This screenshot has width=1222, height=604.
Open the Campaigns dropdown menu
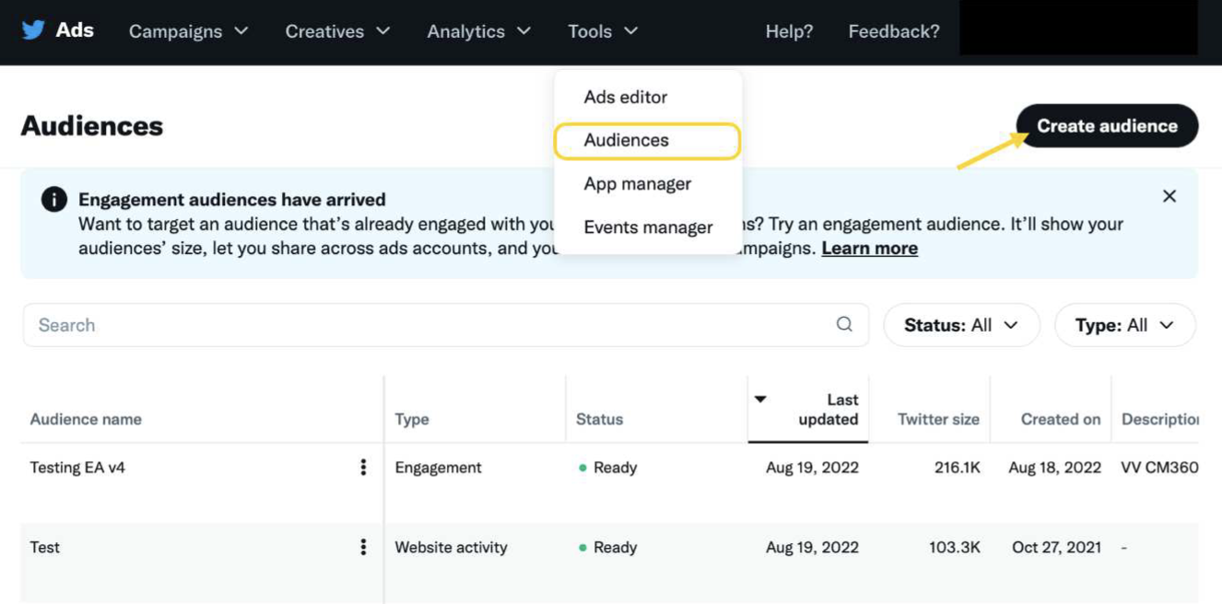click(x=189, y=31)
